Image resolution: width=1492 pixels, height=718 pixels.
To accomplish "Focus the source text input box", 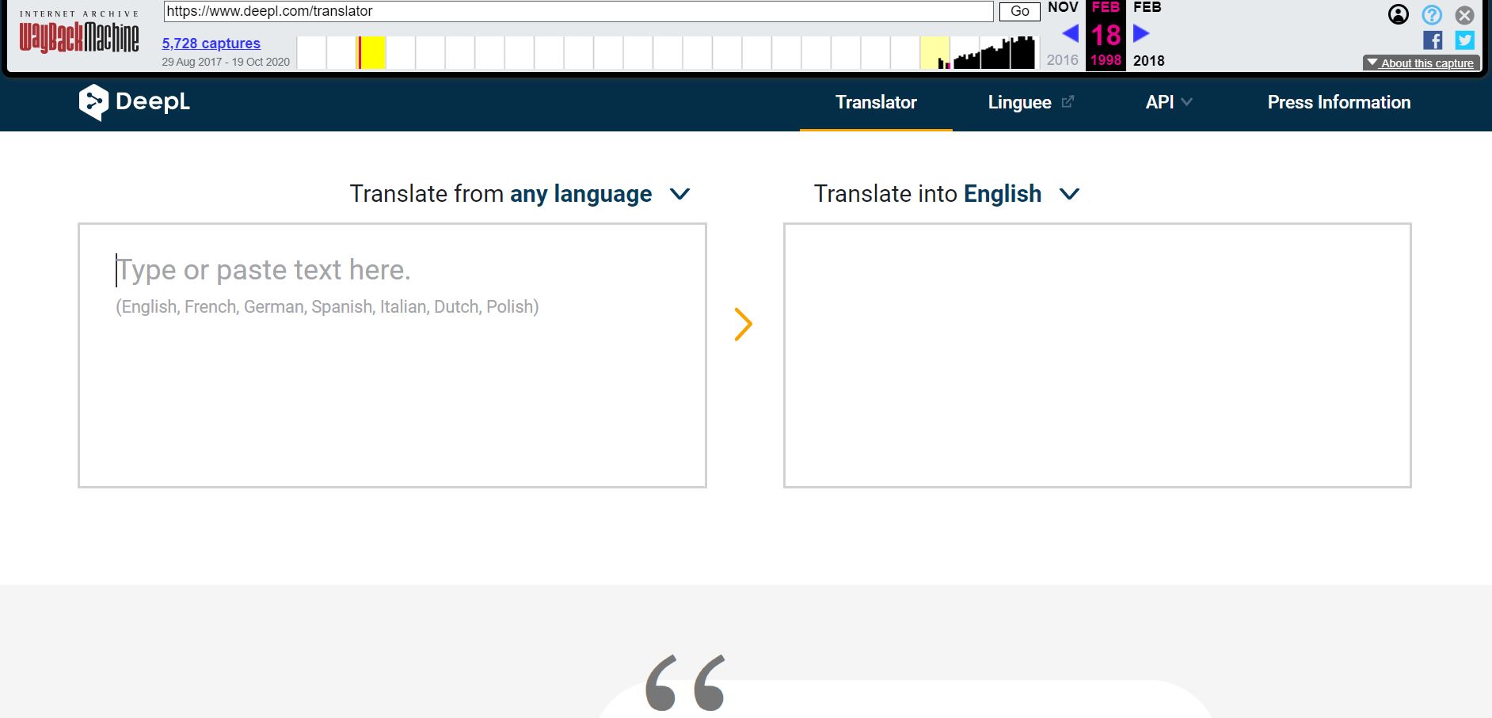I will (x=392, y=355).
